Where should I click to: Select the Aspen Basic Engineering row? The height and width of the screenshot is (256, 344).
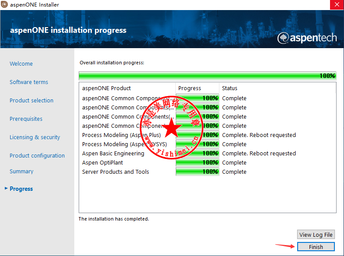(x=207, y=154)
